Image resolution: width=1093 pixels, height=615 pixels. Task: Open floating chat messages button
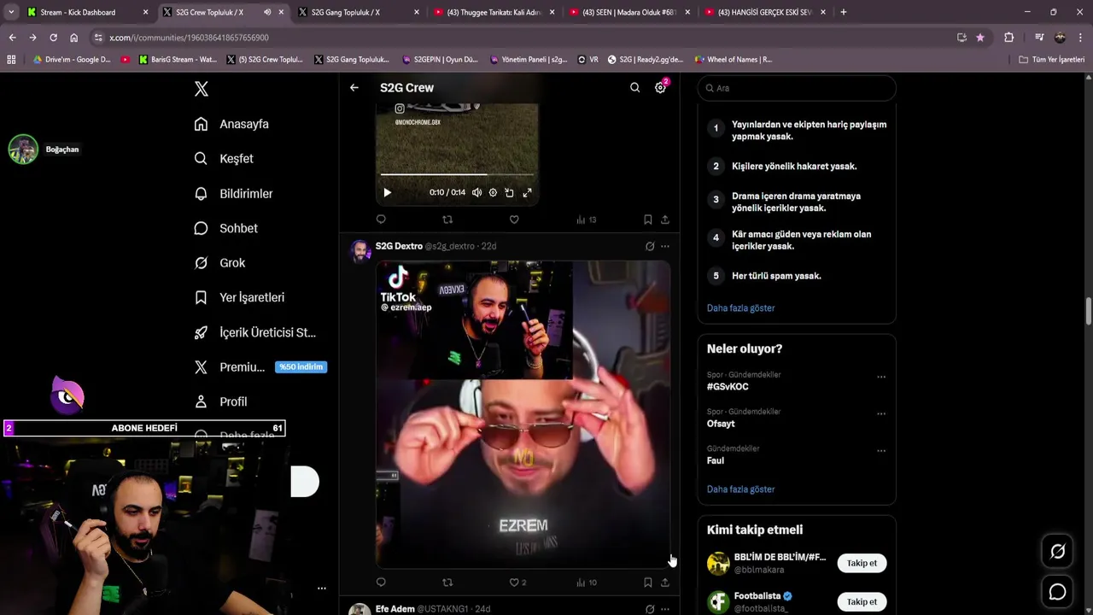[x=1057, y=592]
